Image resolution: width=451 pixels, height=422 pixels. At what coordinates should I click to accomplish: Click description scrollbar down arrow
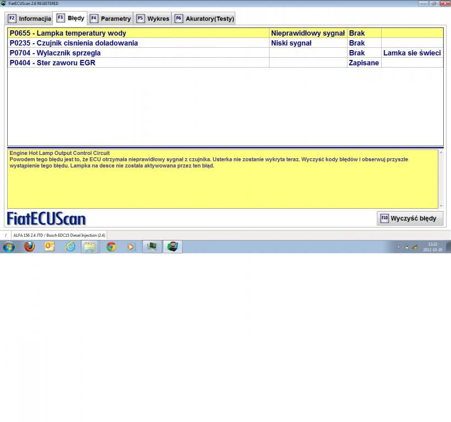(x=441, y=206)
